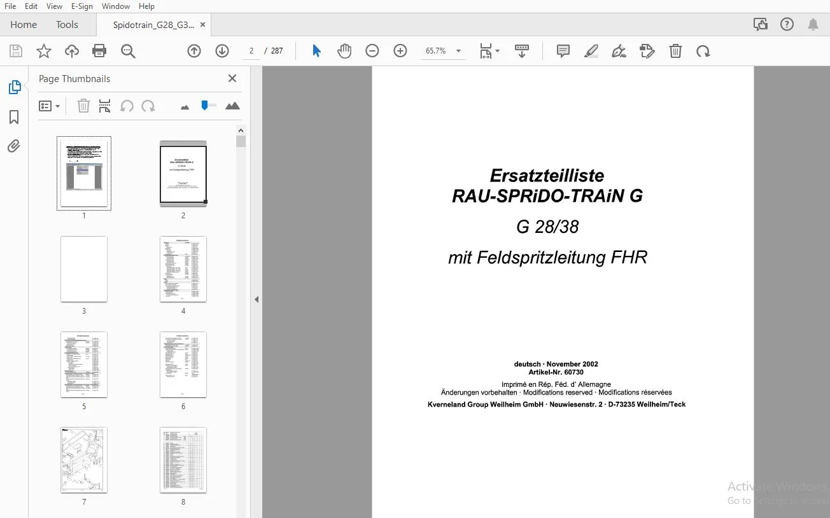830x518 pixels.
Task: Click the cloud upload icon
Action: click(72, 51)
